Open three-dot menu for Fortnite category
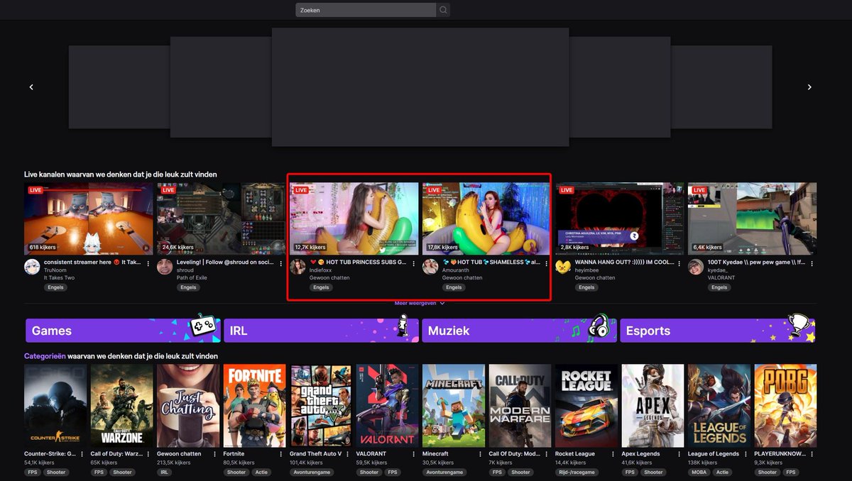The height and width of the screenshot is (481, 852). pos(281,454)
